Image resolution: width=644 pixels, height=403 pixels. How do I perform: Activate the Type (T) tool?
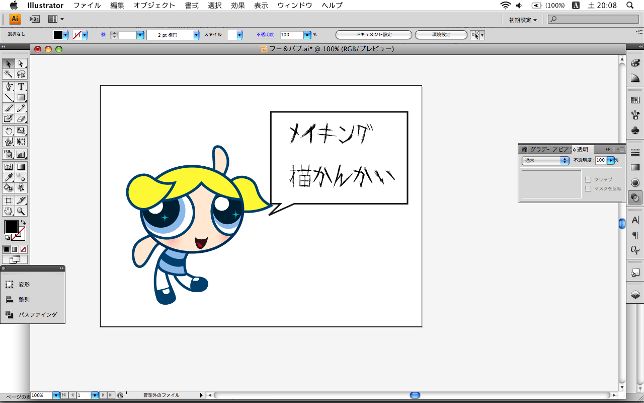coord(21,87)
